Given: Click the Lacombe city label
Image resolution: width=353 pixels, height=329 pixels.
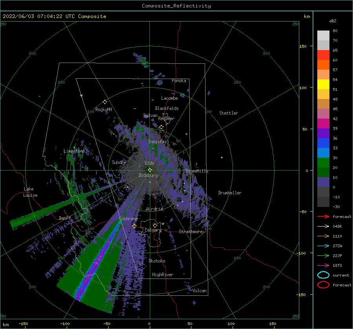Looking at the screenshot, I should pos(169,98).
